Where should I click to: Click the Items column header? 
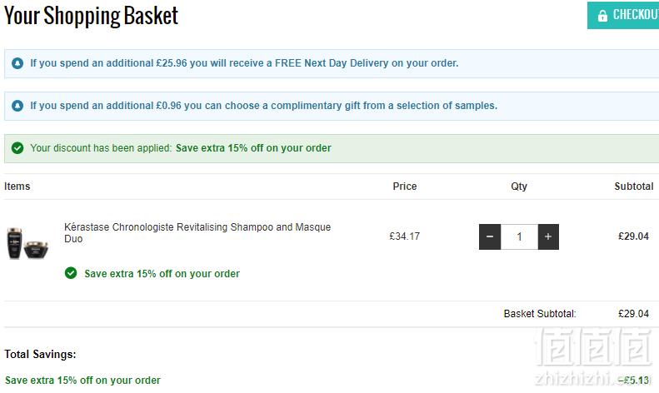click(17, 187)
